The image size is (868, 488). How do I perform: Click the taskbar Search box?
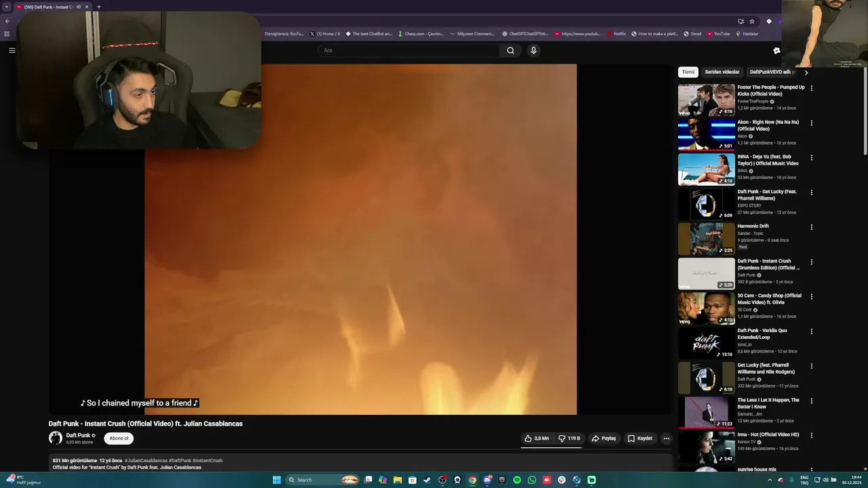(x=323, y=480)
